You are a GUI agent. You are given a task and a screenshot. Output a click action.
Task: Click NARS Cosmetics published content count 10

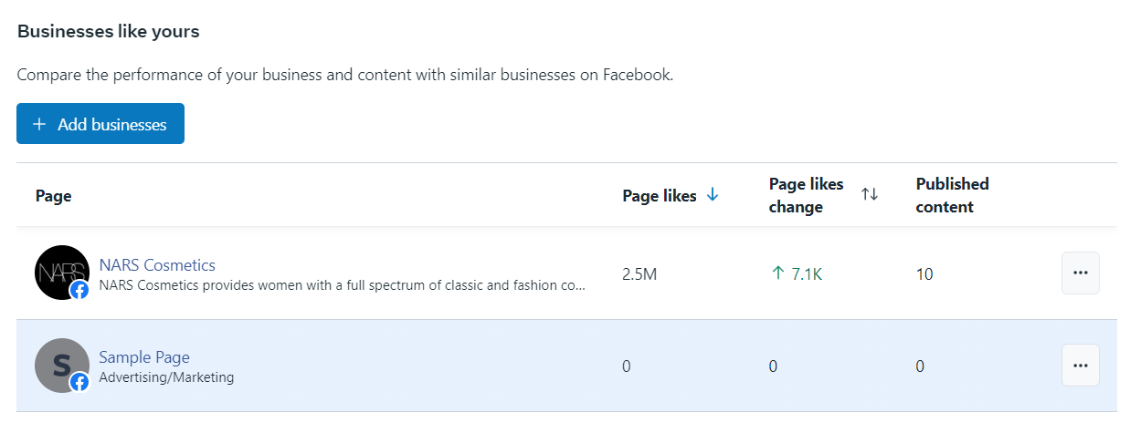(x=924, y=274)
